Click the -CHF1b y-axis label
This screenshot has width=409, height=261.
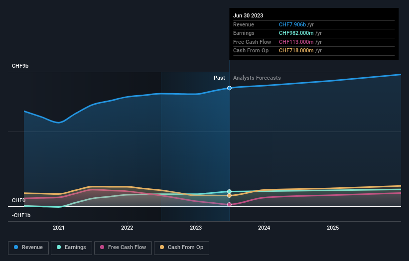tap(21, 215)
